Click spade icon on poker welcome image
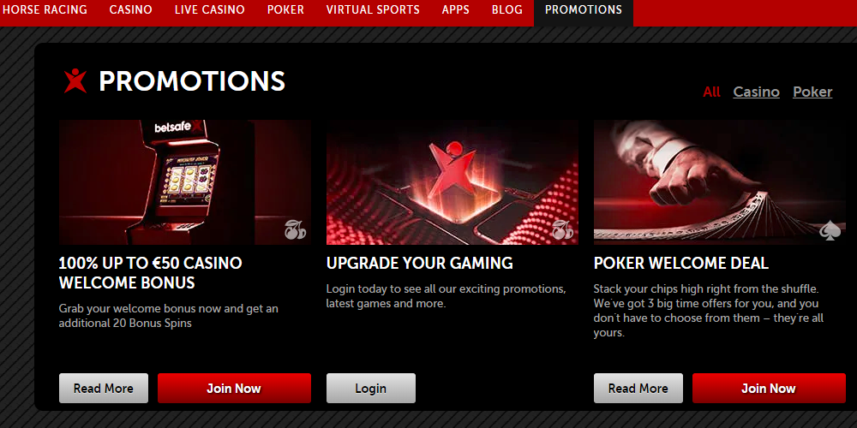857x428 pixels. [829, 229]
